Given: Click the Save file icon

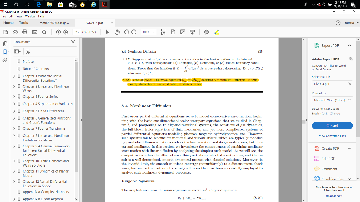Looking at the screenshot, I should [x=6, y=32].
